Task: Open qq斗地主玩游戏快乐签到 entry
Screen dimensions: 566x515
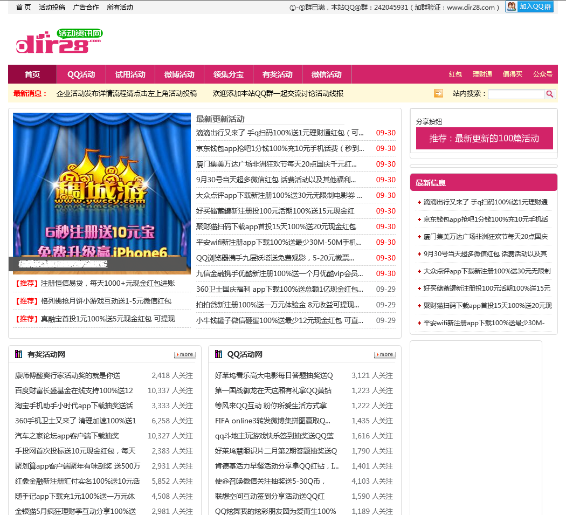Action: pyautogui.click(x=274, y=436)
